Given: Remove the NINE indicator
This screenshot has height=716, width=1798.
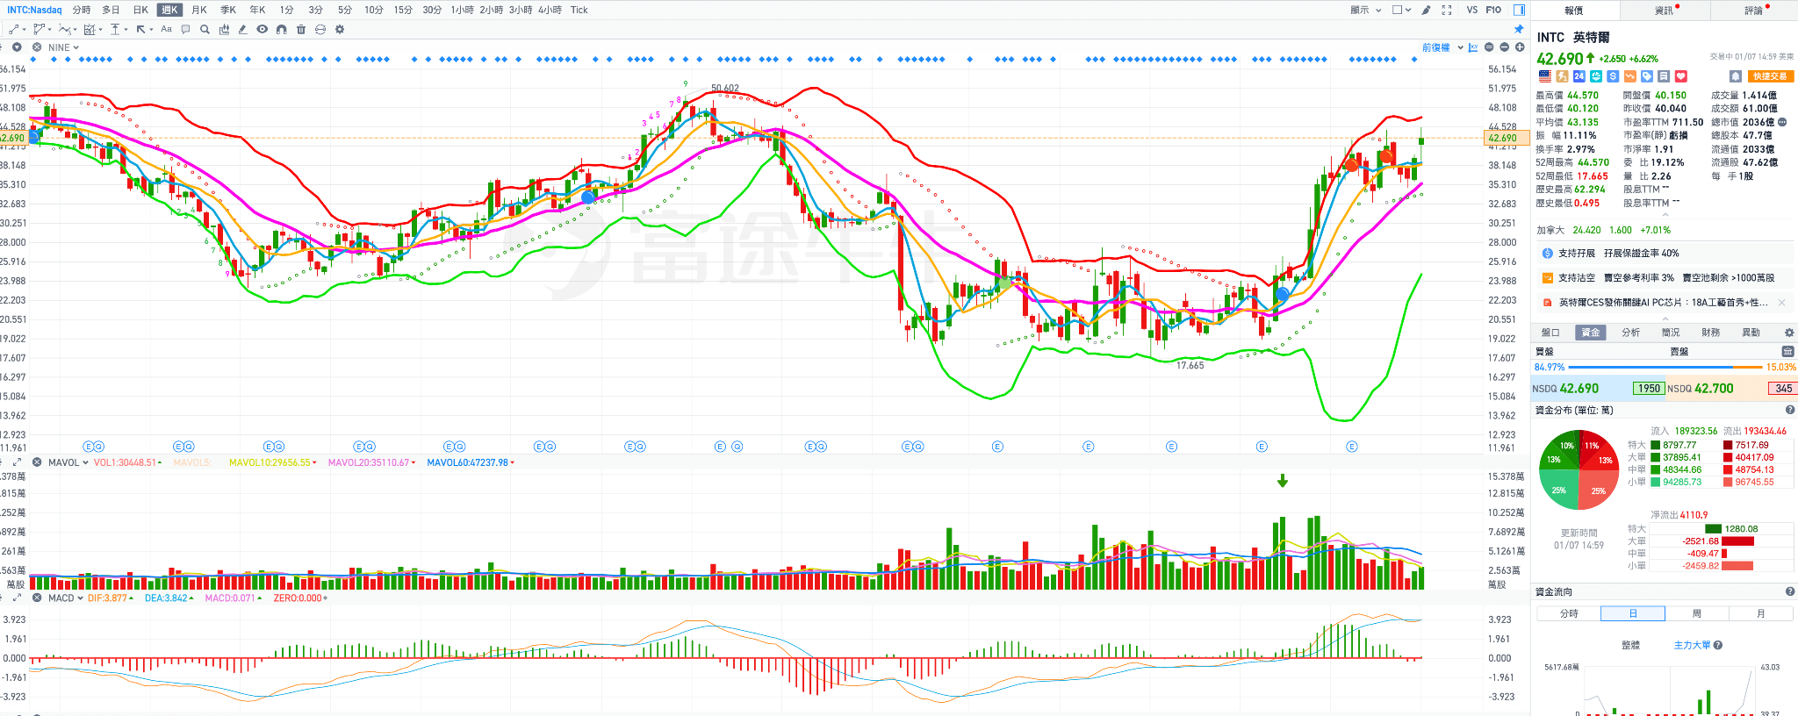Looking at the screenshot, I should [37, 47].
